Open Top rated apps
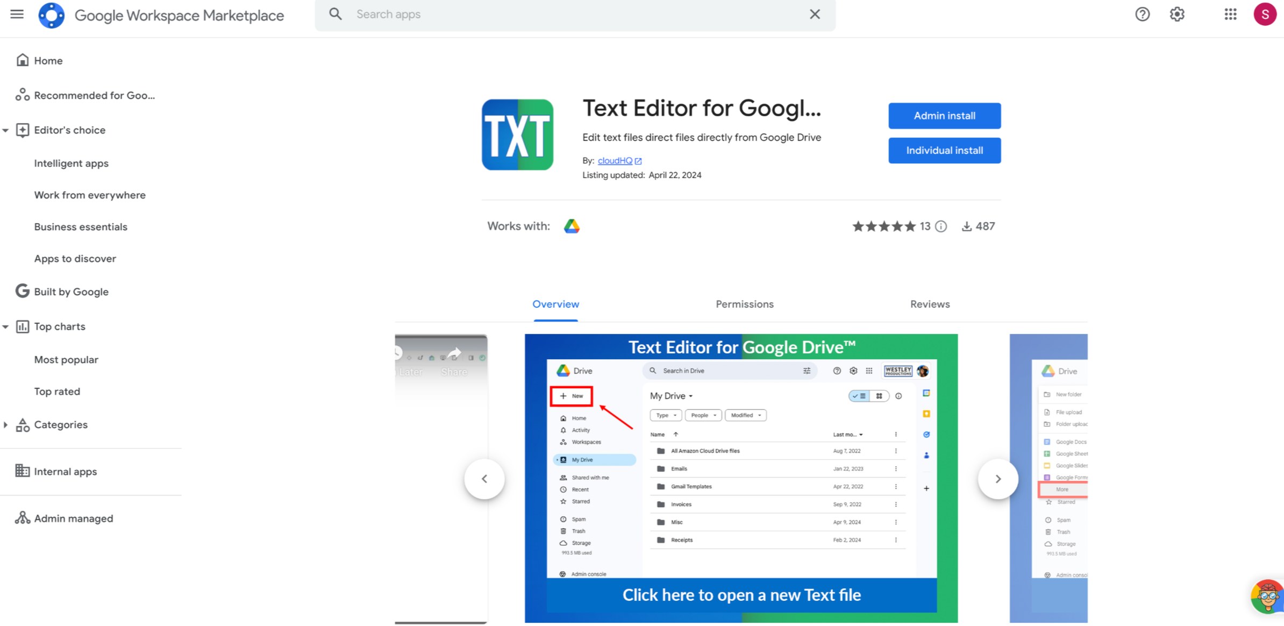This screenshot has width=1284, height=626. click(x=57, y=392)
